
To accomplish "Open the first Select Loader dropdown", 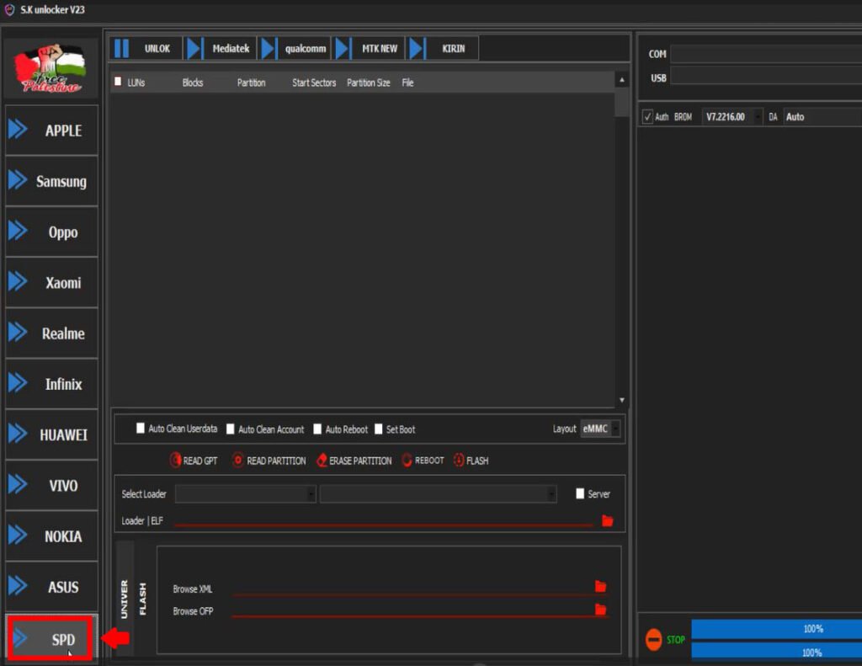I will 245,494.
